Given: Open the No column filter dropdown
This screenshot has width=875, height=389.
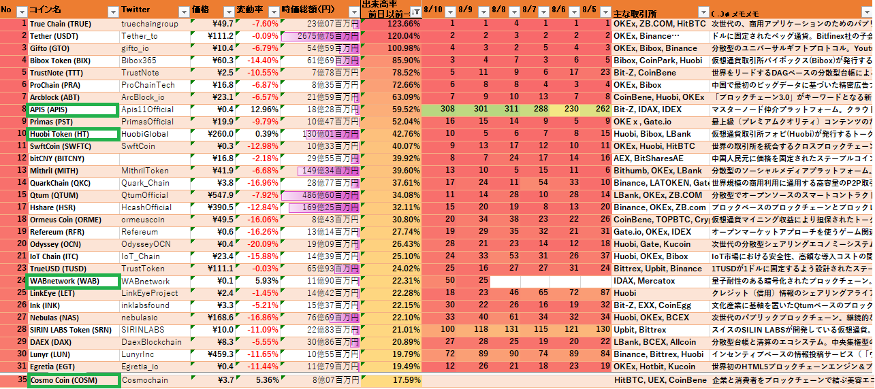Looking at the screenshot, I should (x=21, y=12).
